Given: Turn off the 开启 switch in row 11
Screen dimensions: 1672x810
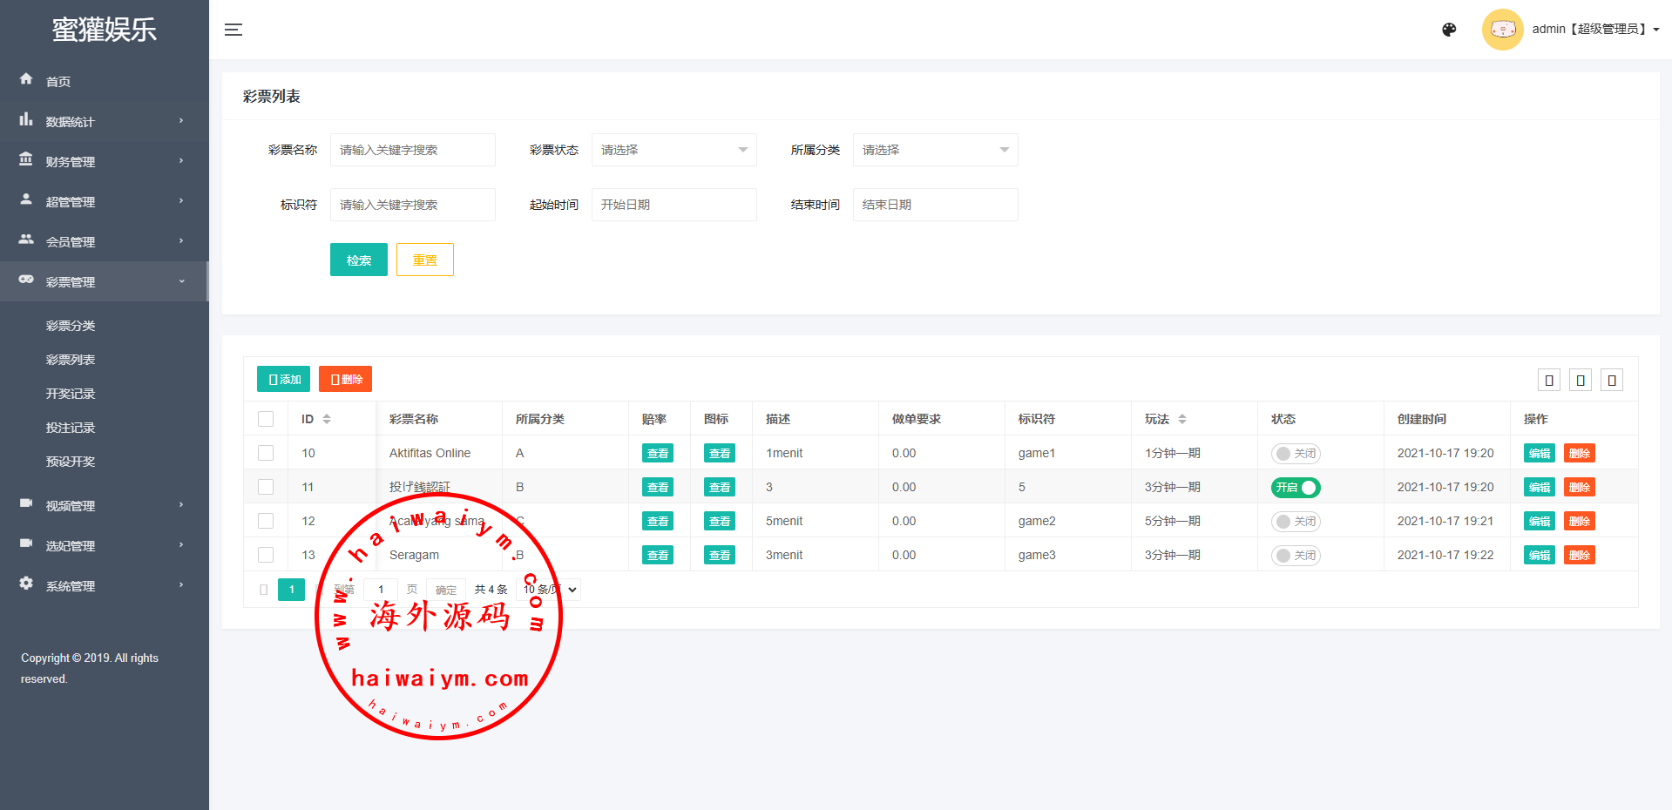Looking at the screenshot, I should (x=1295, y=488).
